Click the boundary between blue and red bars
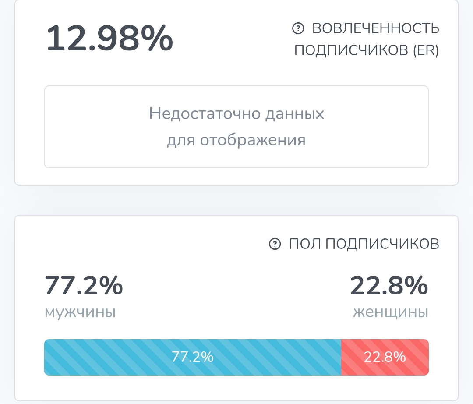The height and width of the screenshot is (404, 473). tap(341, 357)
